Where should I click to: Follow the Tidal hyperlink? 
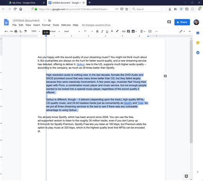140,103
